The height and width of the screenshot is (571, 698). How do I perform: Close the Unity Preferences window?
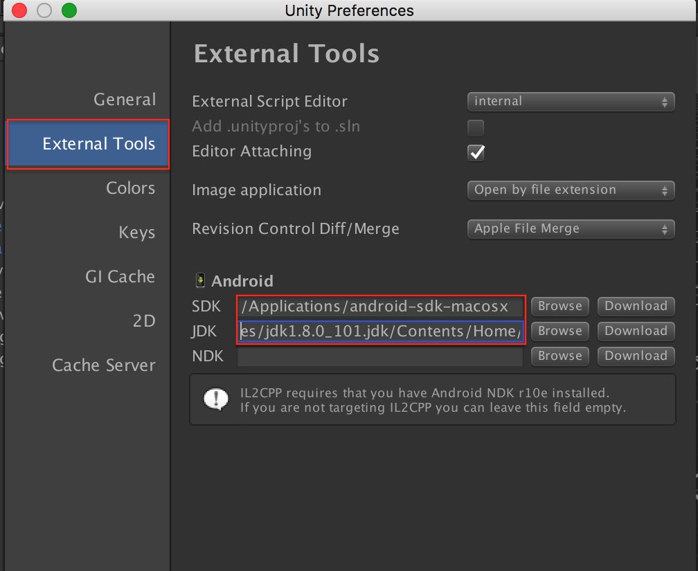[19, 10]
